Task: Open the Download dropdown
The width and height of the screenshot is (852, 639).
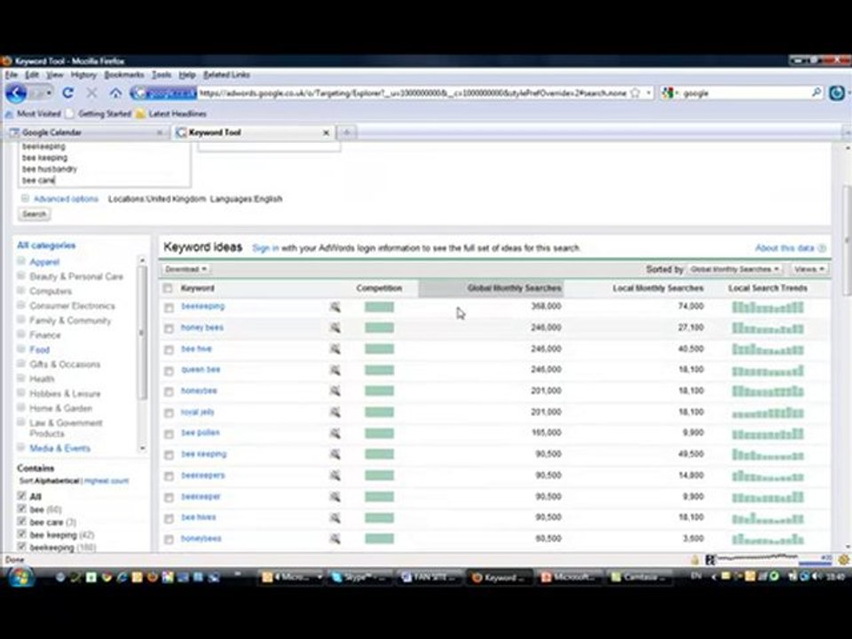Action: 185,269
